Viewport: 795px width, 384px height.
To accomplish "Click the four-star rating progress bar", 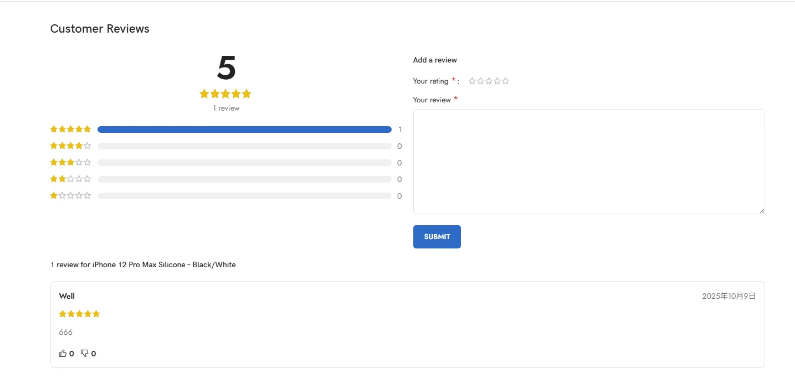I will point(244,146).
